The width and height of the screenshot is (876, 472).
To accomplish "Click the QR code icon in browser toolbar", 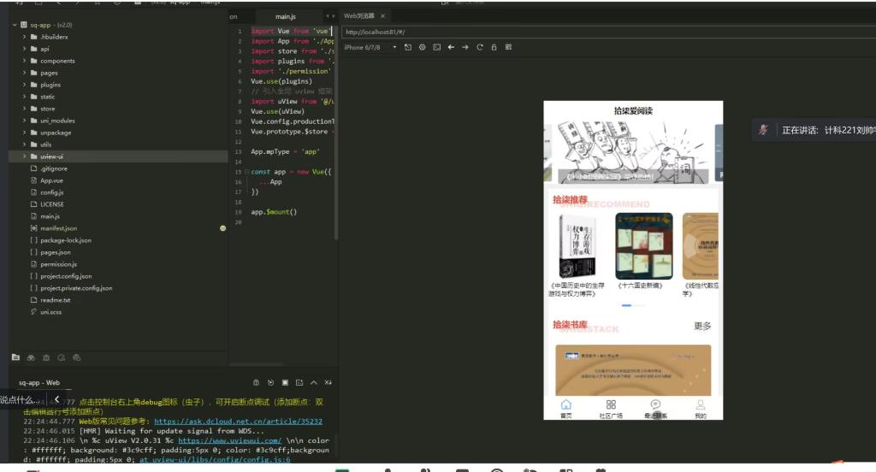I will click(x=508, y=47).
